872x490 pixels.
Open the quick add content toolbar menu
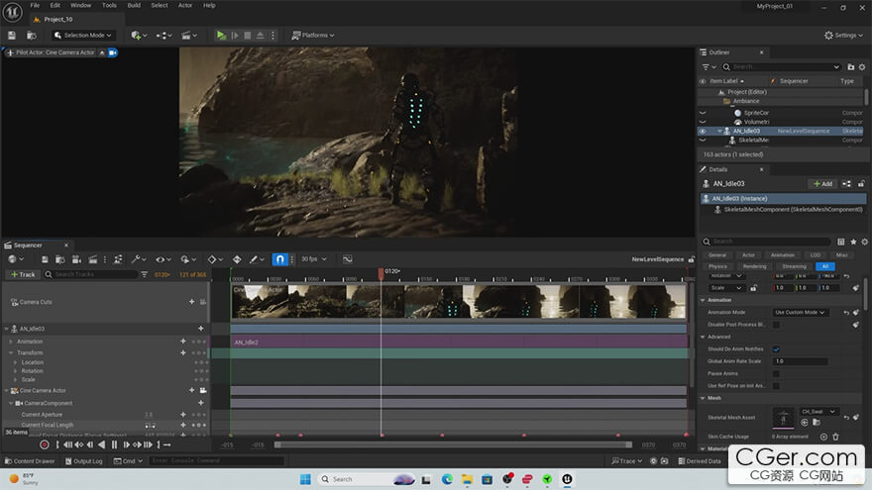pyautogui.click(x=139, y=35)
